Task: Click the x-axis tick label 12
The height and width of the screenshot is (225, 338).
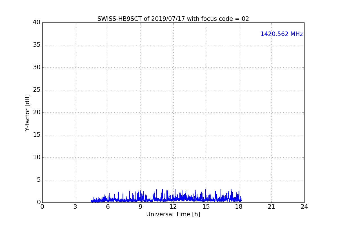Action: [x=173, y=207]
